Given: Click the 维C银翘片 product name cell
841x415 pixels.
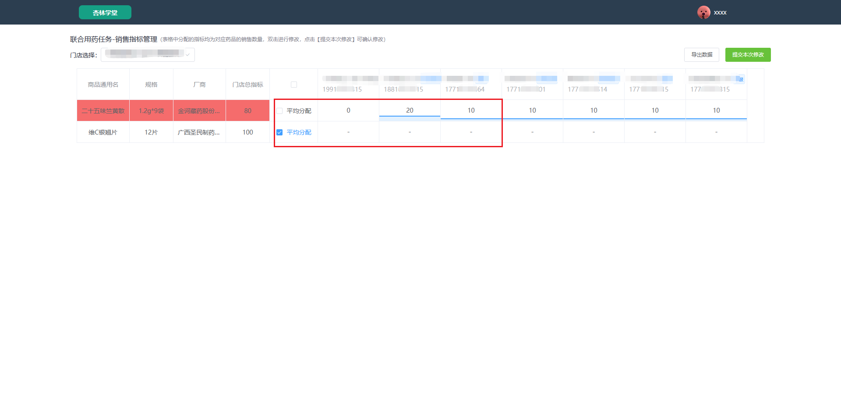Looking at the screenshot, I should (x=103, y=132).
